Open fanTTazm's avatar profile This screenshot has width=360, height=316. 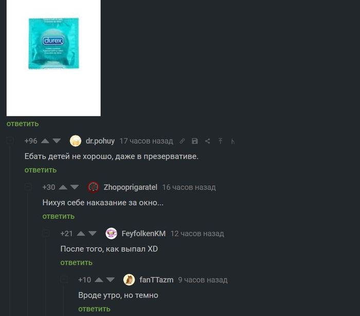pos(129,279)
